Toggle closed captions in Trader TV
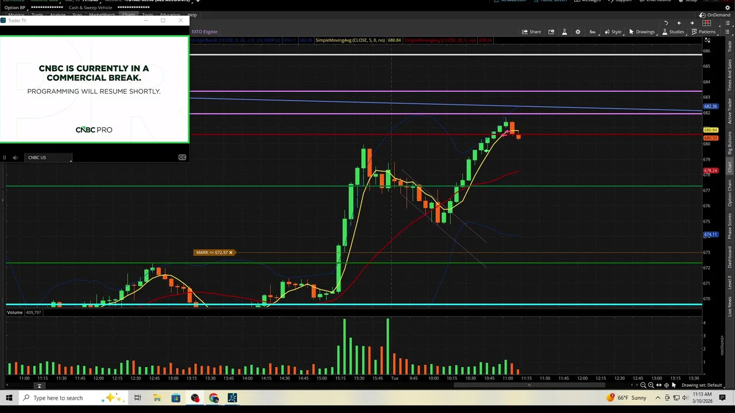The image size is (735, 413). pyautogui.click(x=182, y=157)
